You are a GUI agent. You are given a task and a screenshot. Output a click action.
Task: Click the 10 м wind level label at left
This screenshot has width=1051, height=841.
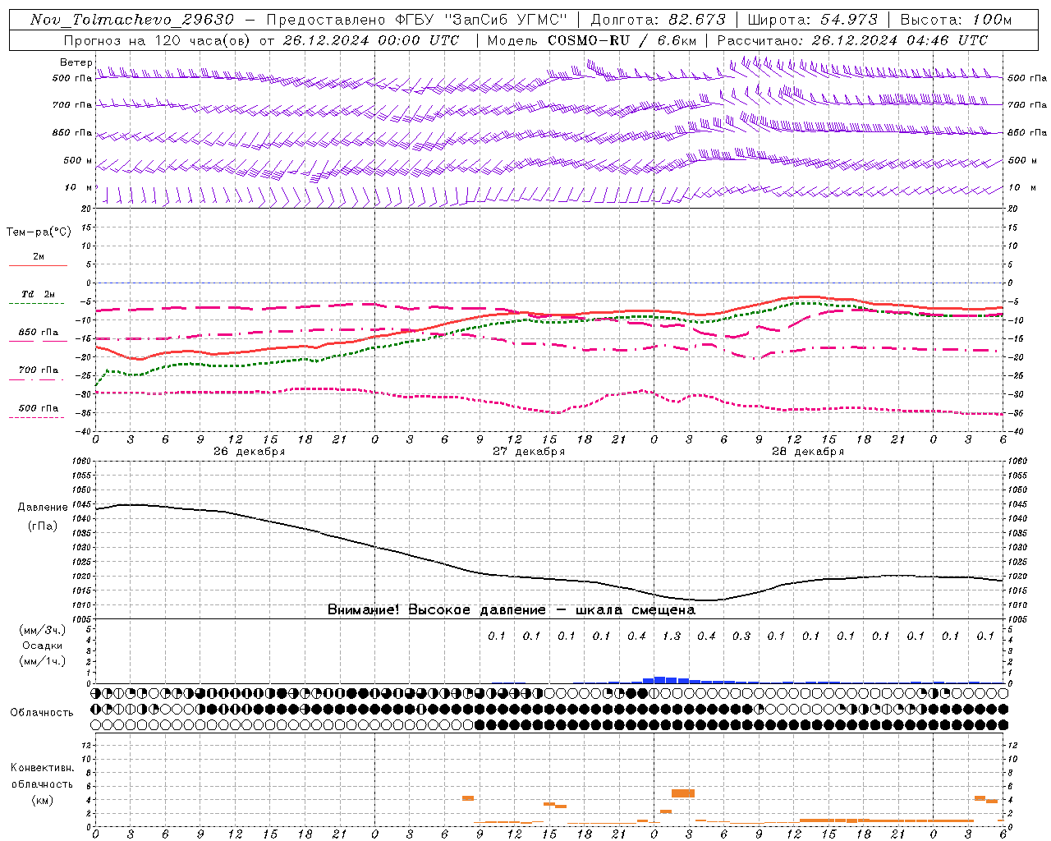point(79,188)
